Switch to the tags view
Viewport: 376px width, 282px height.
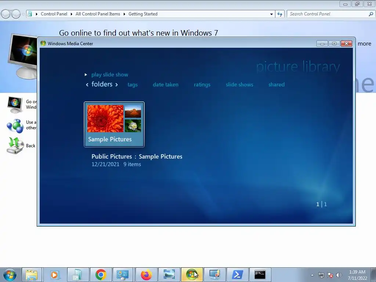tap(133, 85)
